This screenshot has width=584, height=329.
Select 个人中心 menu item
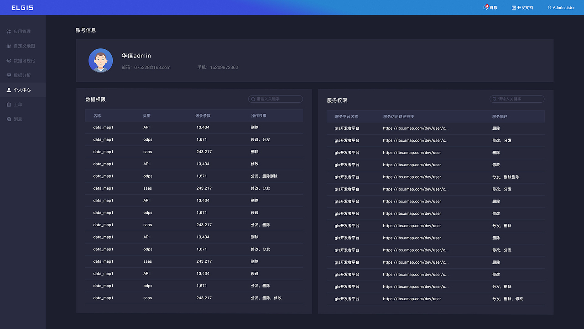point(23,90)
